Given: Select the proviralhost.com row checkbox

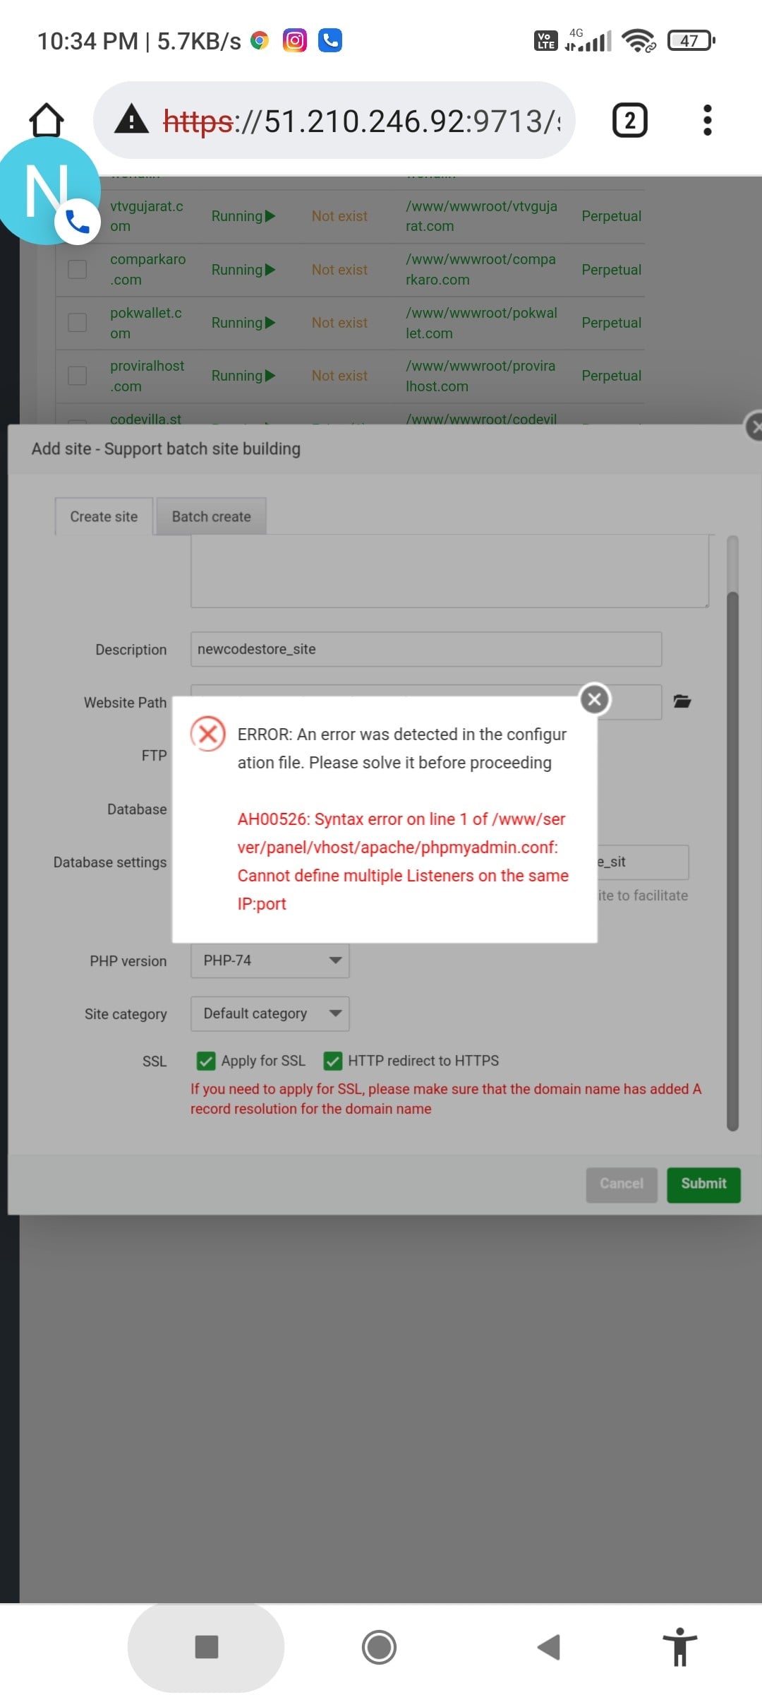Looking at the screenshot, I should pyautogui.click(x=77, y=376).
